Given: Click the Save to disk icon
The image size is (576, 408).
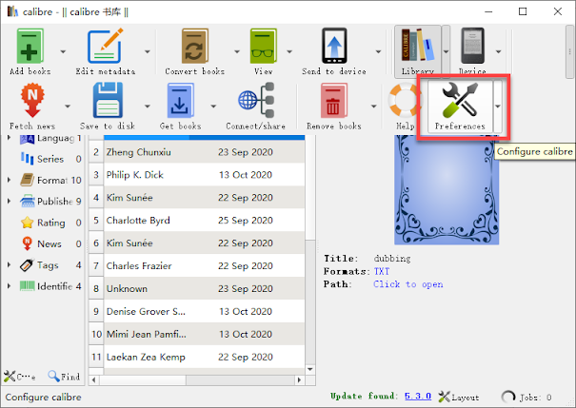Looking at the screenshot, I should (108, 100).
